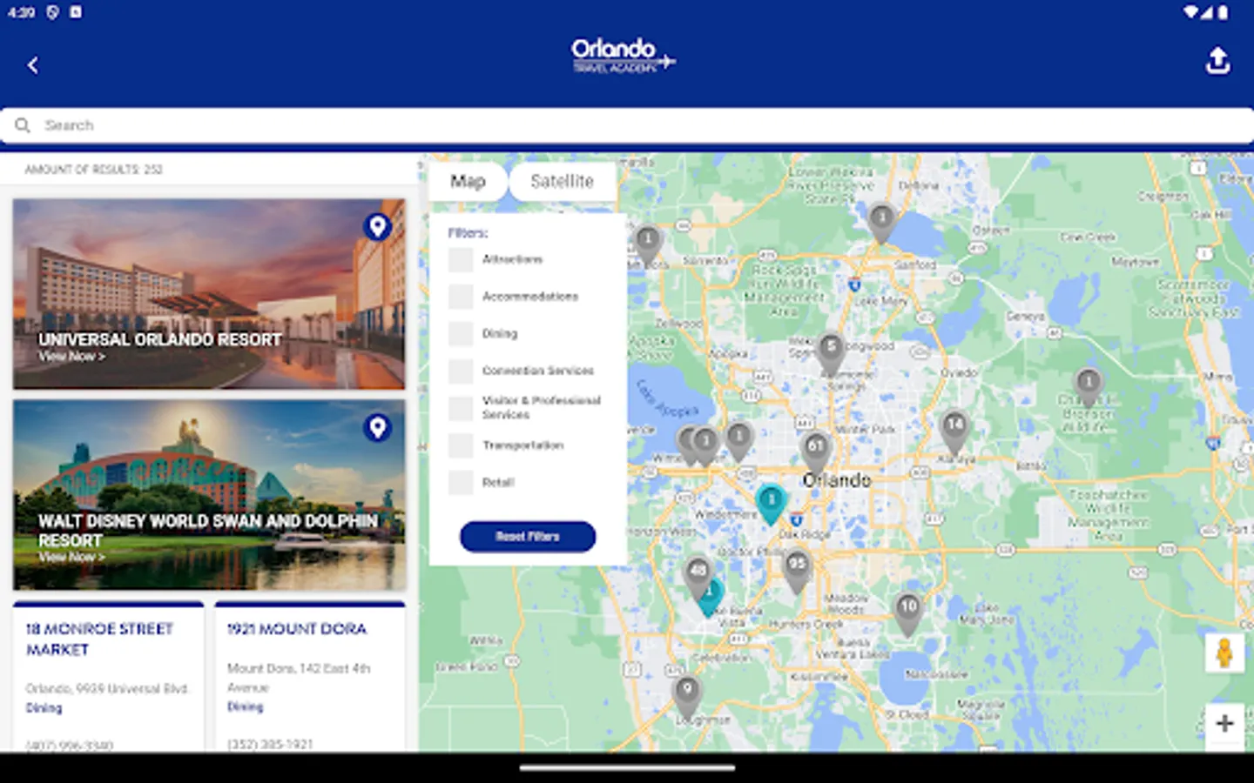Check the Attractions filter
This screenshot has height=783, width=1254.
tap(461, 259)
